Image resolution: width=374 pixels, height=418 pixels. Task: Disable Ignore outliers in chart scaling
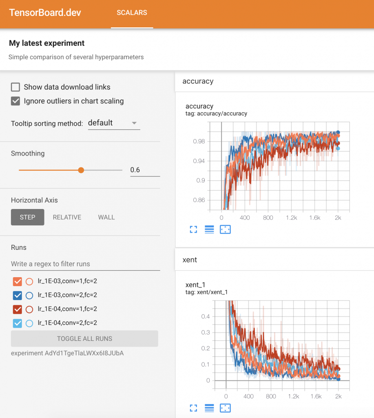[x=15, y=101]
